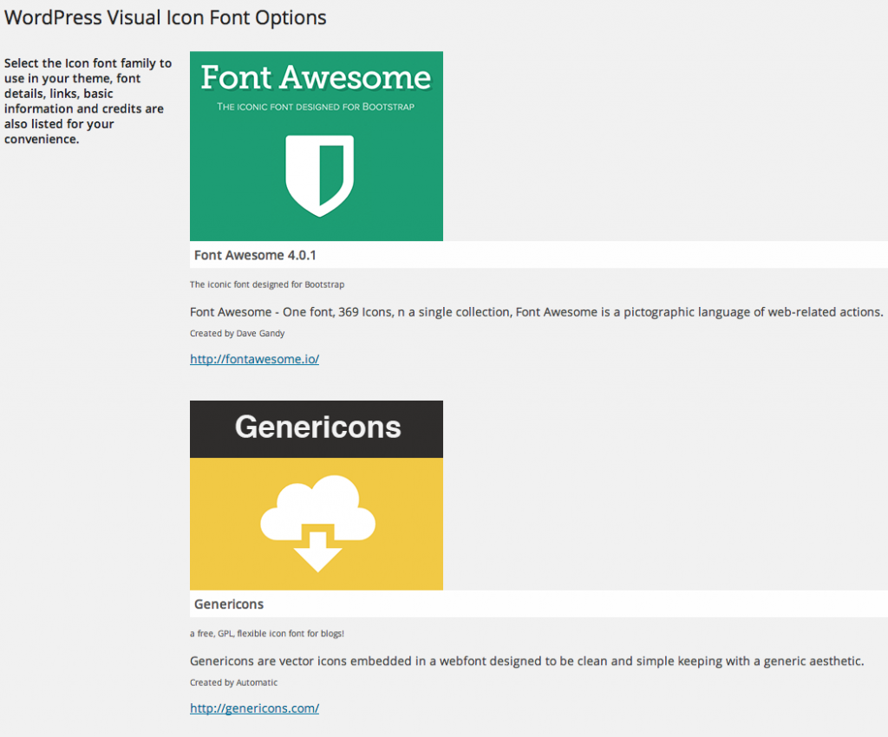888x737 pixels.
Task: Click the white "Font Awesome" logo text
Action: point(316,78)
